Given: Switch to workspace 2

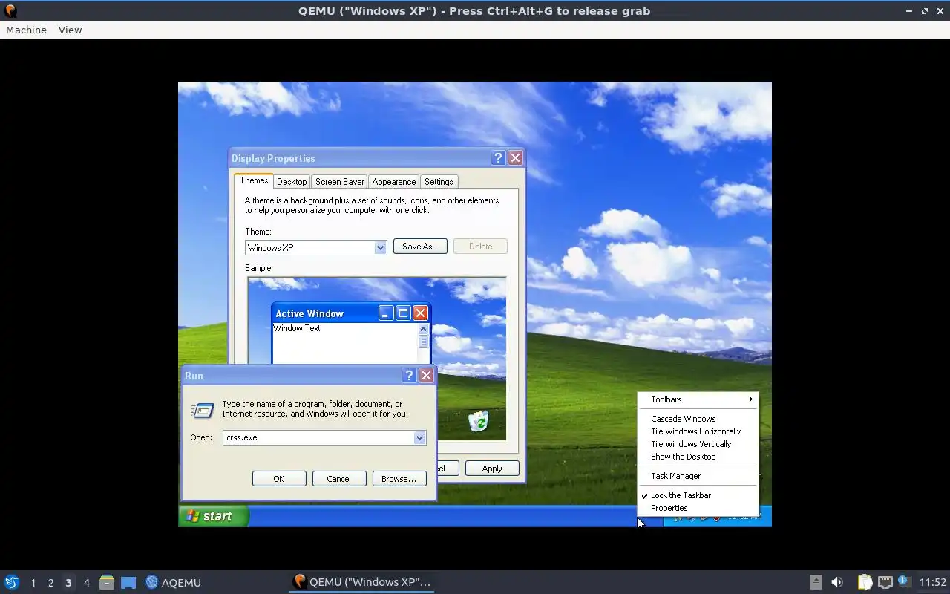Looking at the screenshot, I should pyautogui.click(x=50, y=583).
